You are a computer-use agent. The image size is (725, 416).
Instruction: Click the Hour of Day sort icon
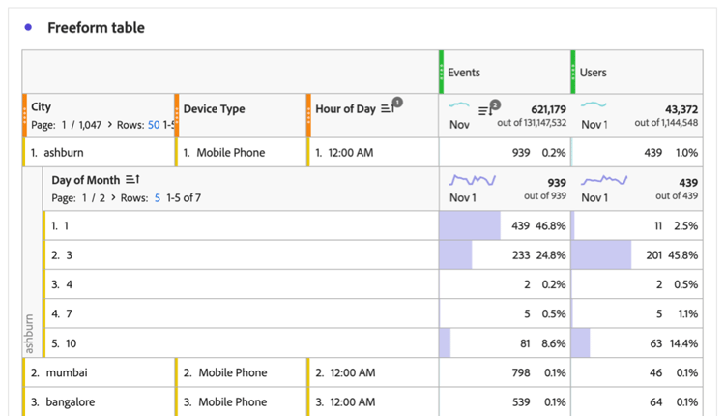click(386, 109)
